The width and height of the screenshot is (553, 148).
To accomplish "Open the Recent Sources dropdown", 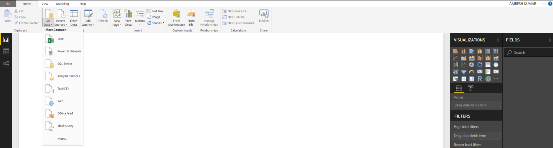I will tap(61, 23).
